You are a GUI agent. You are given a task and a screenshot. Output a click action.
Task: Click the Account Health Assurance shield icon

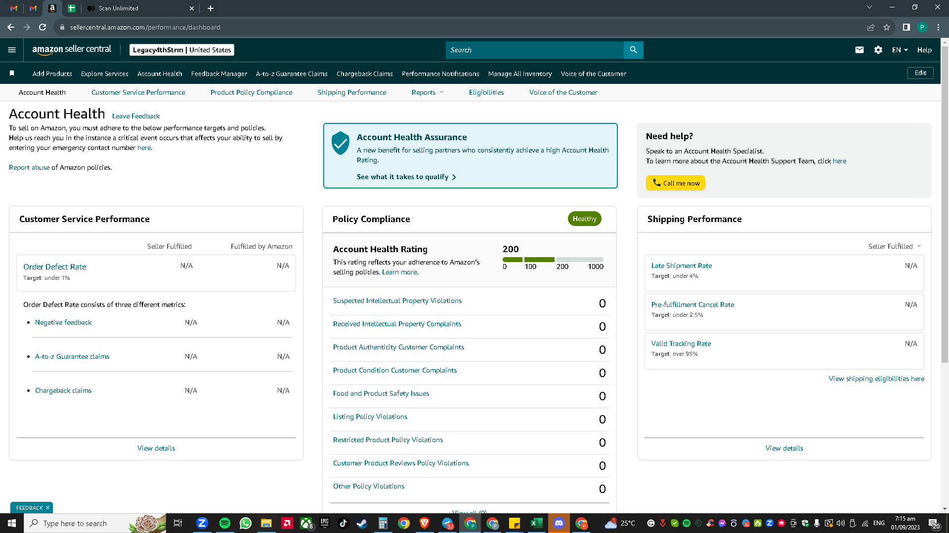(x=341, y=143)
